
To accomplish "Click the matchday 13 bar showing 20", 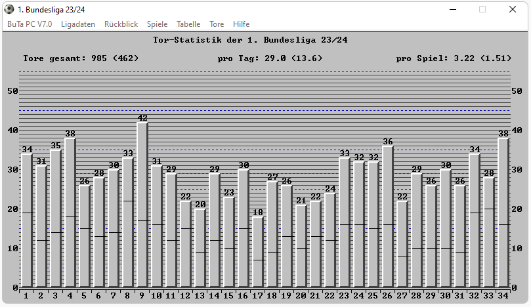I will coord(200,248).
